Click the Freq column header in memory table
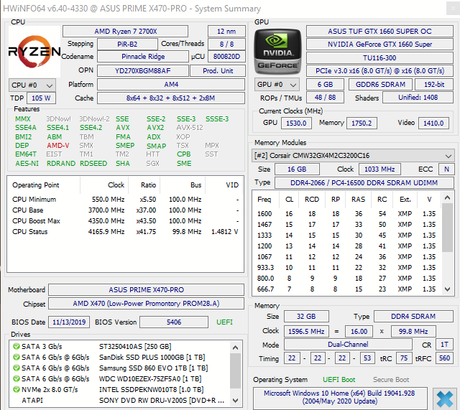The width and height of the screenshot is (460, 410). (265, 200)
